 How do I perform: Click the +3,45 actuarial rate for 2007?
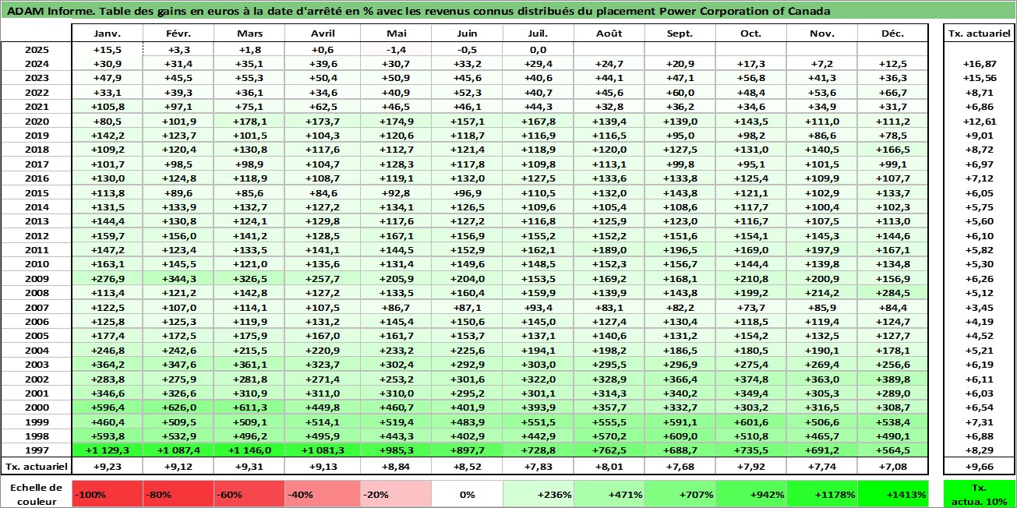(x=979, y=307)
